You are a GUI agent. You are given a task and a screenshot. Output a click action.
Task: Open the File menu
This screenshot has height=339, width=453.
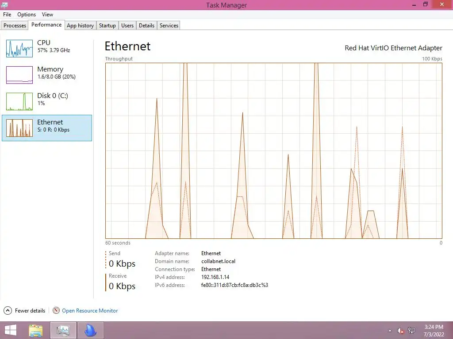7,15
